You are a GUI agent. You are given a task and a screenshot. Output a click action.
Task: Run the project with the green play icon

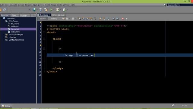(51, 10)
